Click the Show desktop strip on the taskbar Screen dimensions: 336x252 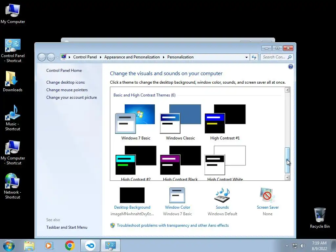click(x=334, y=246)
